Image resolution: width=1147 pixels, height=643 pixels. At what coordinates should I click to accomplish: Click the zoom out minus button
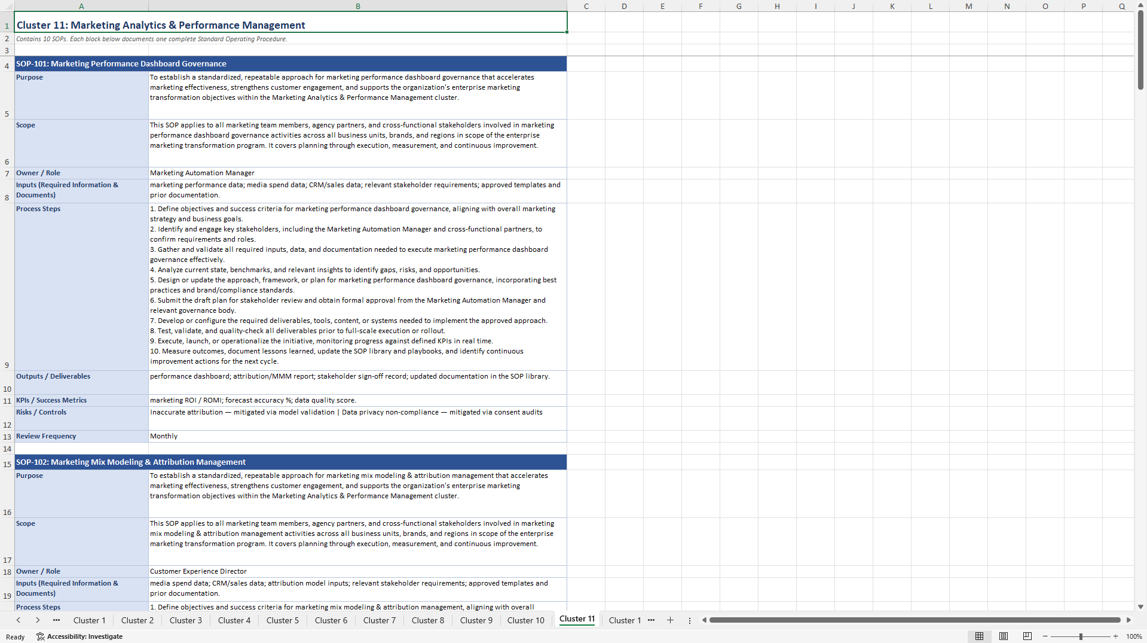point(1045,636)
